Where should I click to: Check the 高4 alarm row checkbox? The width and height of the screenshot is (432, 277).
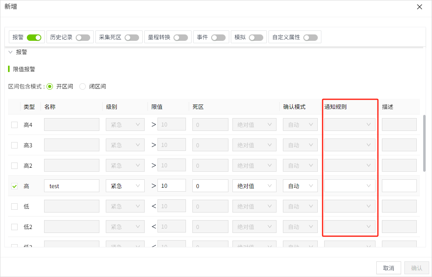tap(14, 125)
